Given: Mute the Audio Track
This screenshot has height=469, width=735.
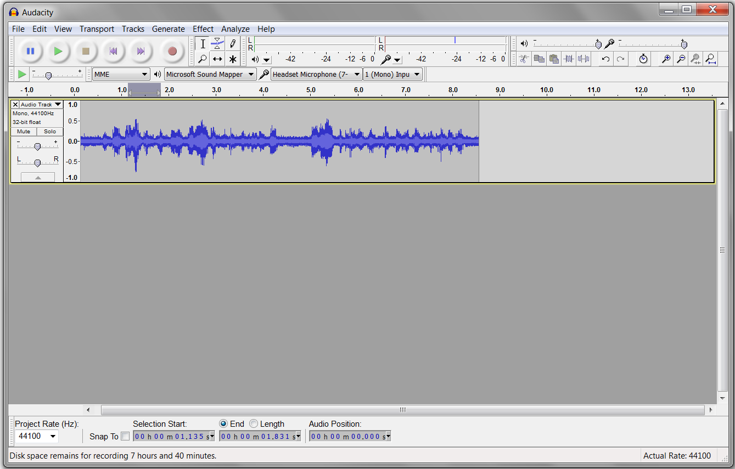Looking at the screenshot, I should (24, 132).
